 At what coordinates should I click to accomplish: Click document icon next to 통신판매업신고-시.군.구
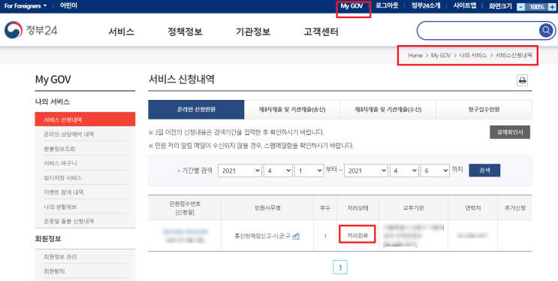point(295,236)
